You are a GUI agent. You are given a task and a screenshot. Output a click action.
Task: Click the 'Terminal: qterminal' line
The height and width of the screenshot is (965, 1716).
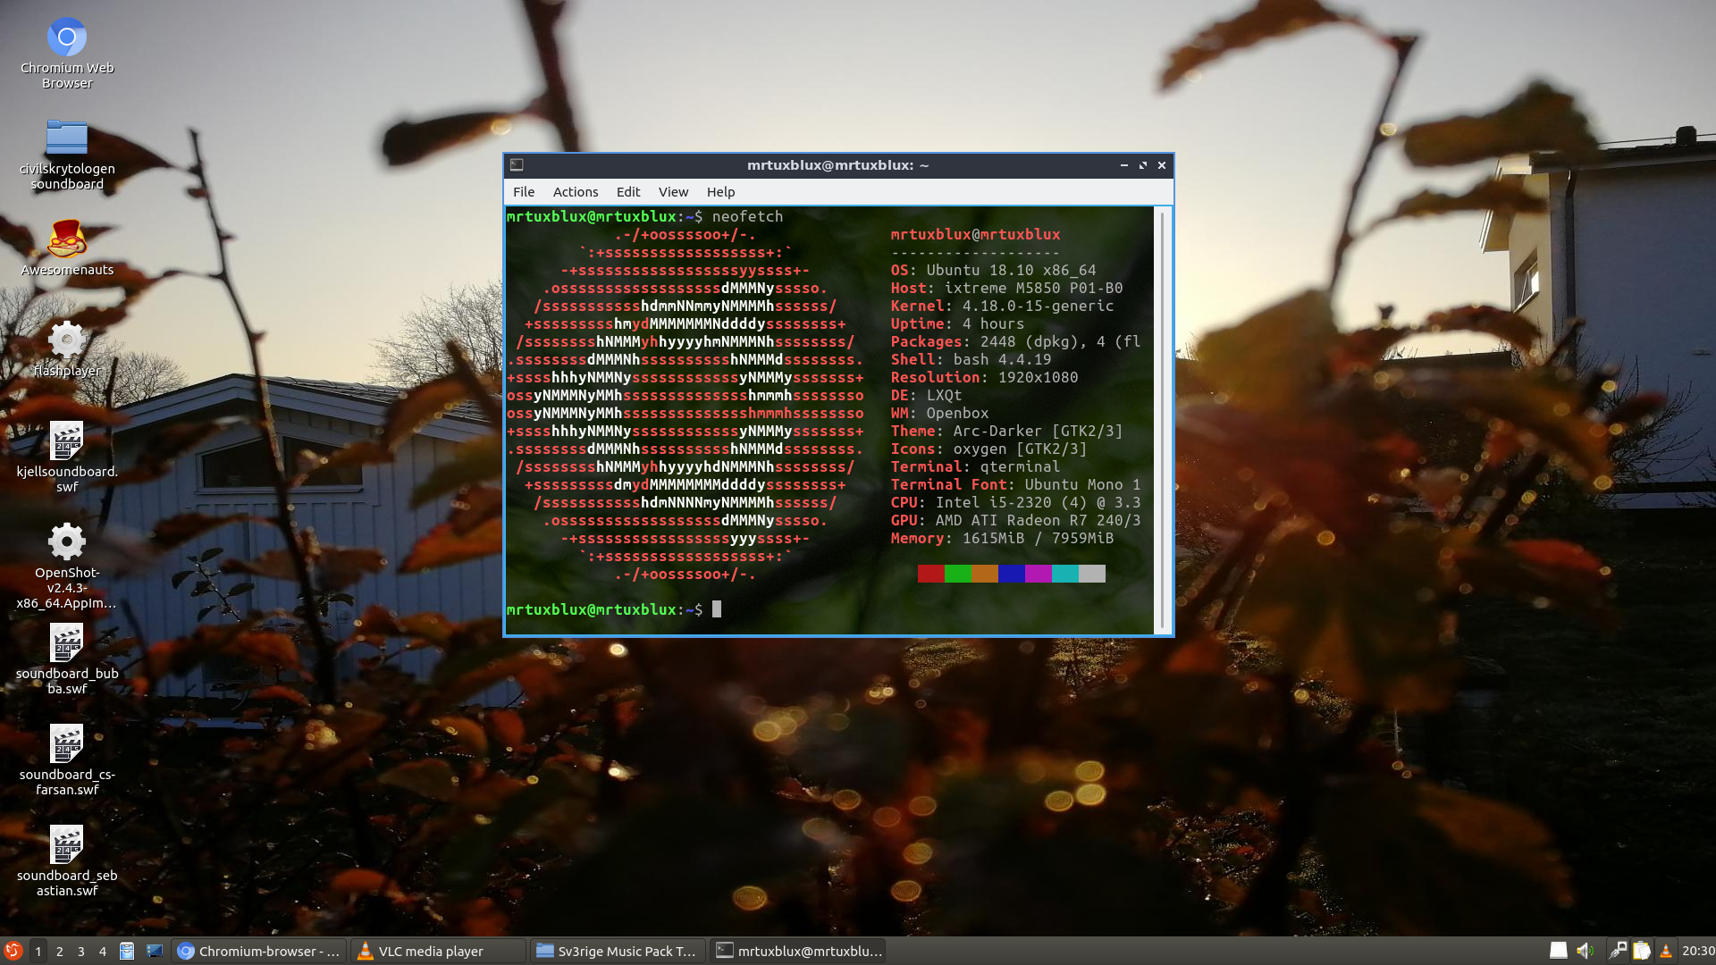pos(975,466)
